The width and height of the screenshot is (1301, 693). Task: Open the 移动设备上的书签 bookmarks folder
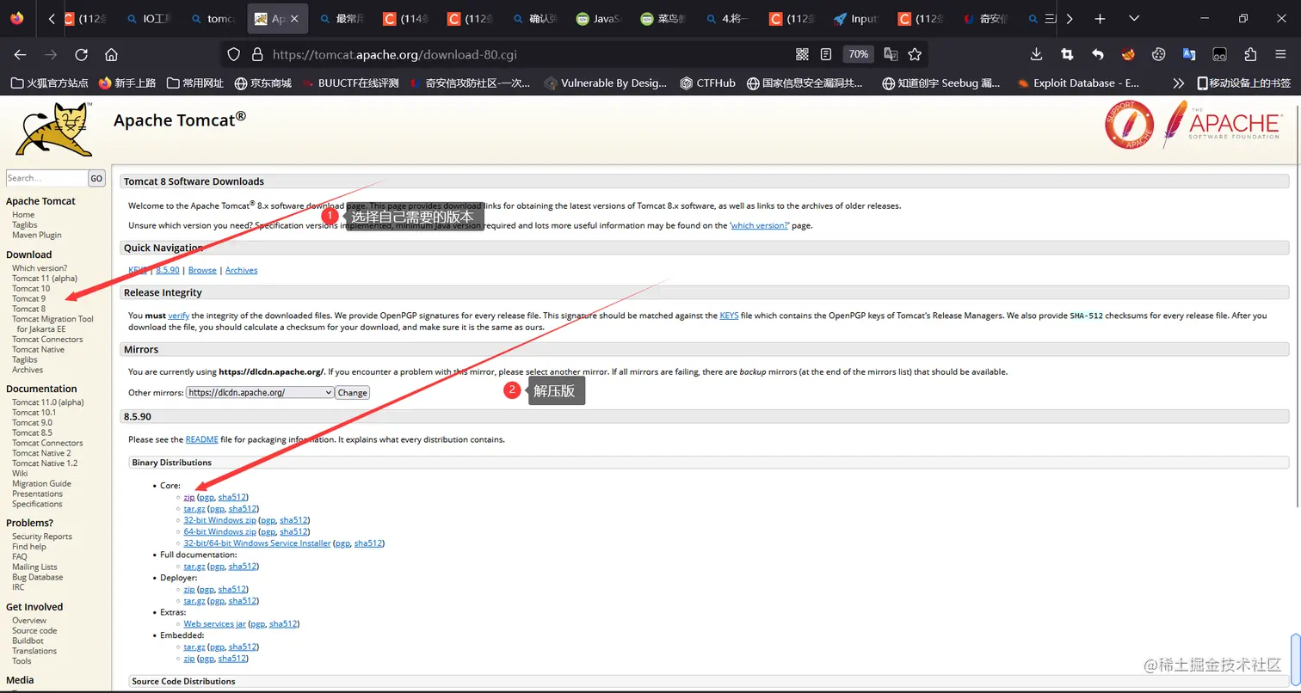(1244, 83)
